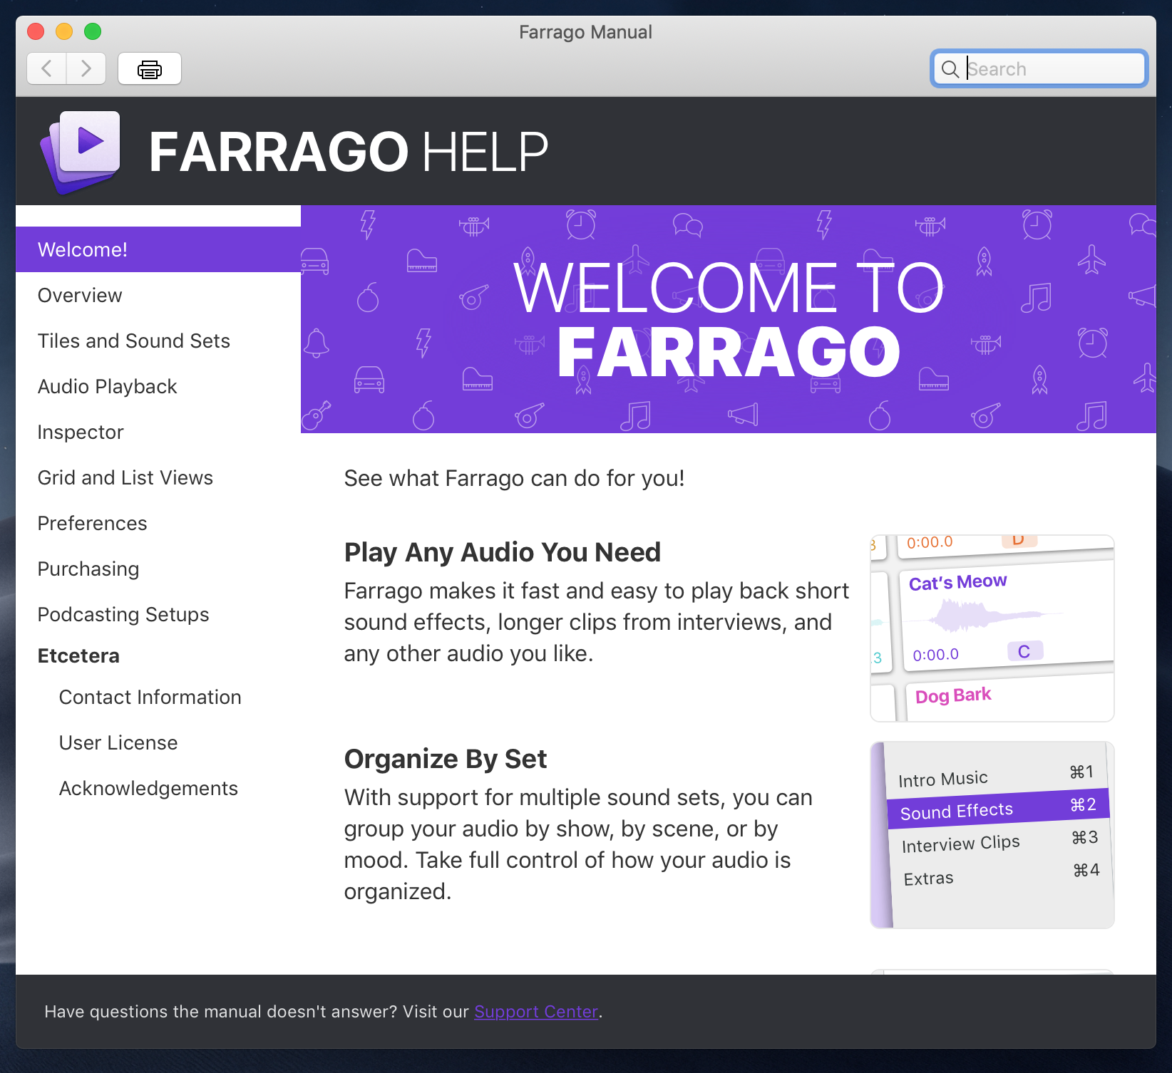
Task: Click the sound sets list screenshot thumbnail
Action: click(x=992, y=834)
